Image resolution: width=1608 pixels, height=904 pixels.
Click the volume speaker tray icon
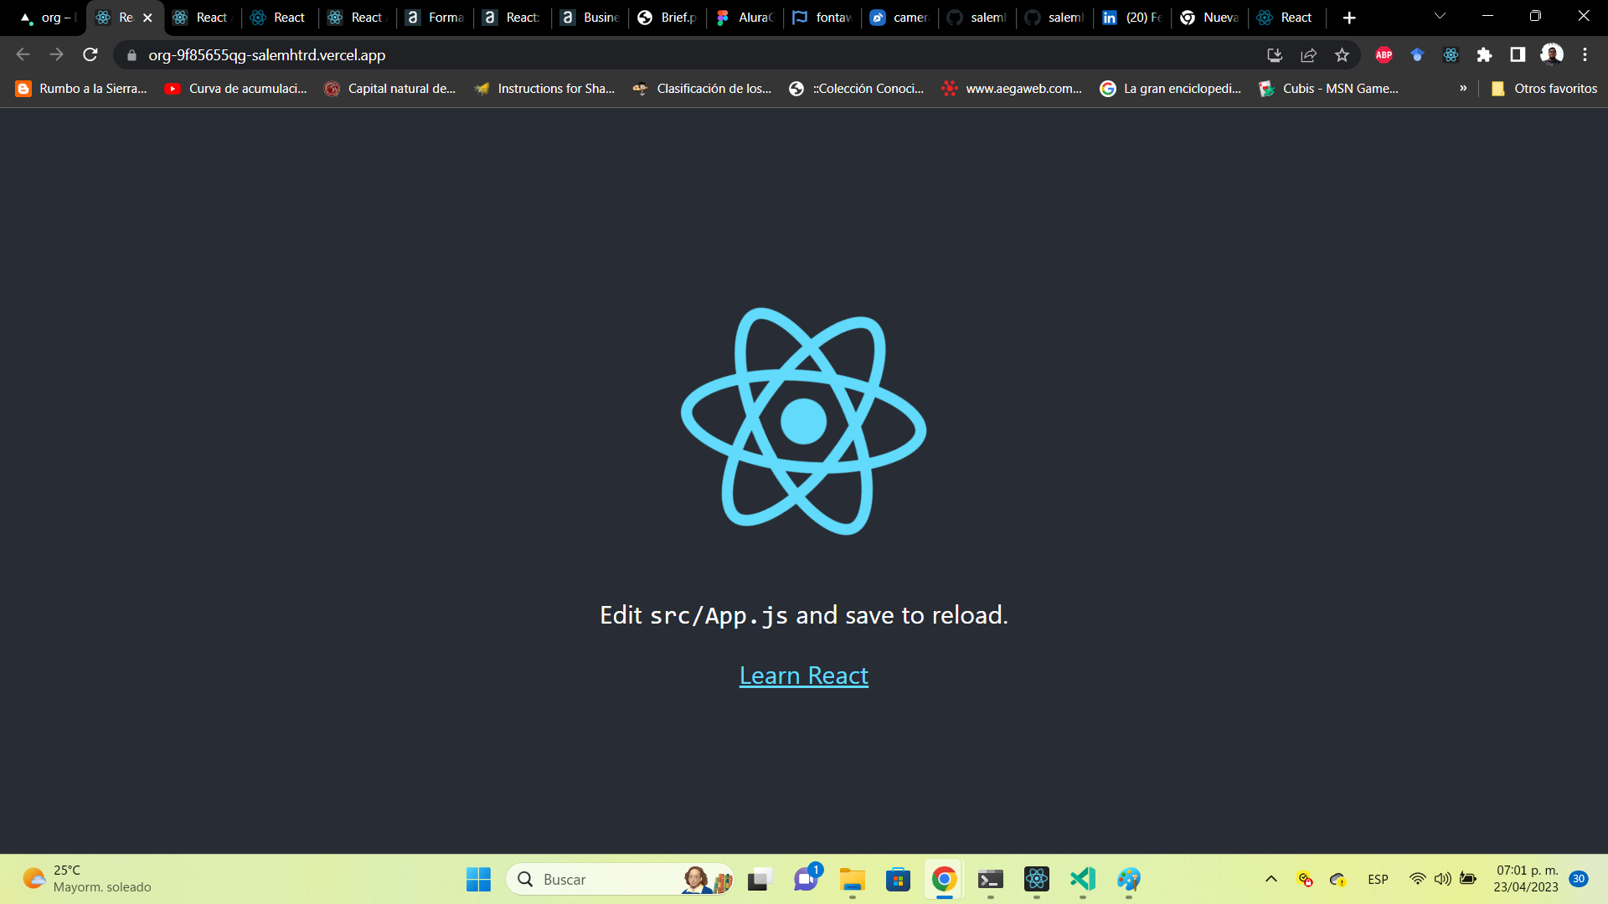1442,879
